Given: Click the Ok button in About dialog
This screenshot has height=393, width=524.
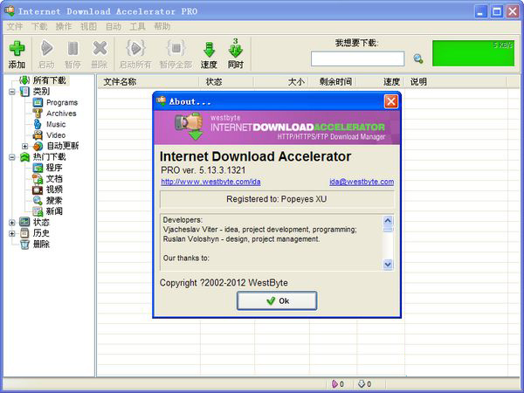Looking at the screenshot, I should 277,300.
